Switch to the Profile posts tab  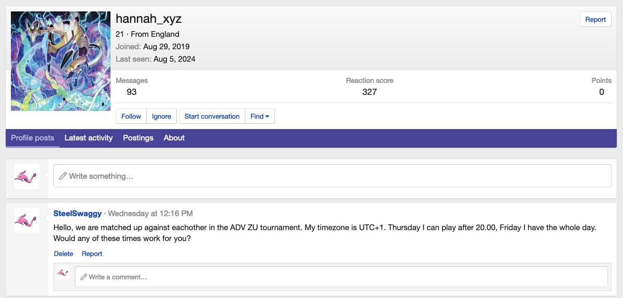tap(33, 138)
